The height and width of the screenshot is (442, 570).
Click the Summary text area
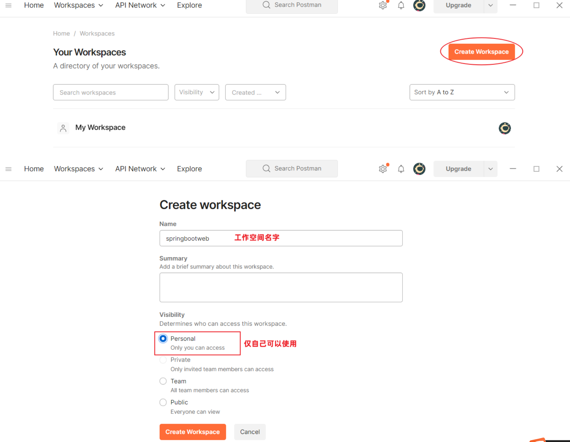click(x=281, y=287)
